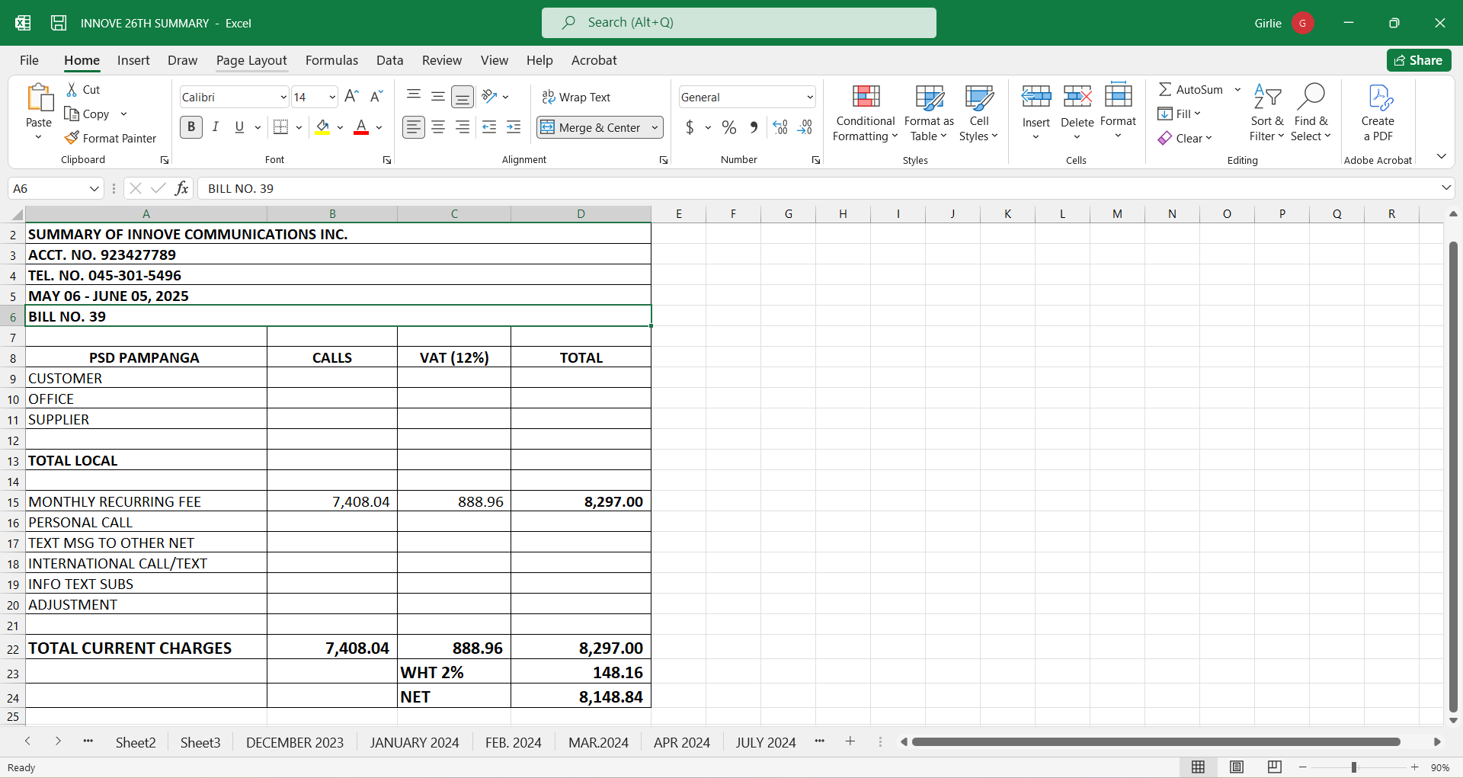Activate the Format Painter brush
Image resolution: width=1463 pixels, height=778 pixels.
click(x=72, y=138)
